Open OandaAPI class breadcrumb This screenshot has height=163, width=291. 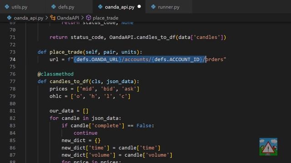pos(68,18)
